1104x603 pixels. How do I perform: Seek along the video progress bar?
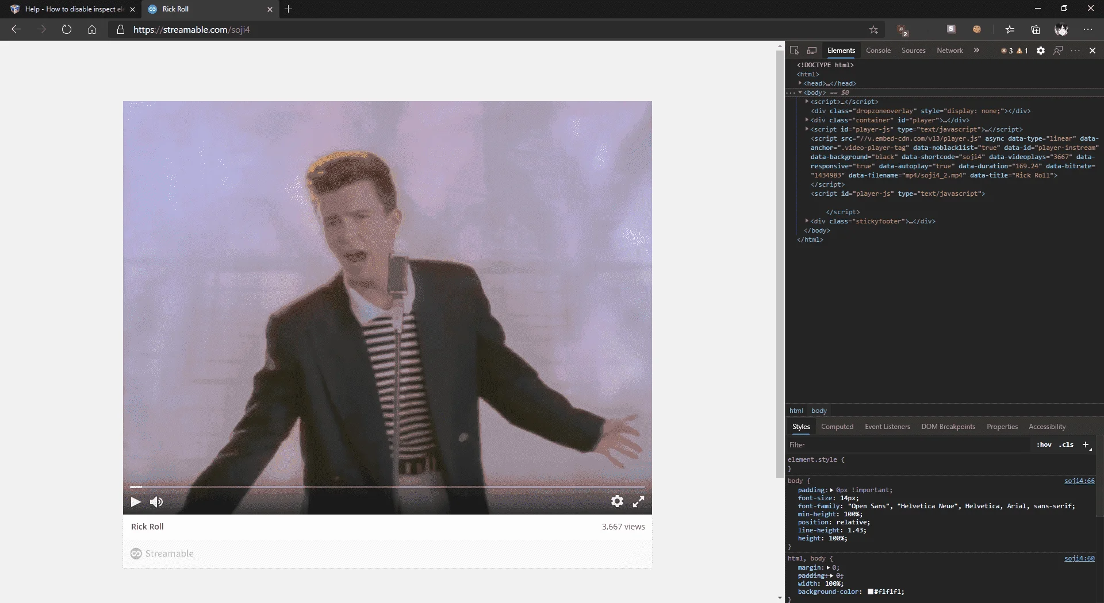point(388,487)
